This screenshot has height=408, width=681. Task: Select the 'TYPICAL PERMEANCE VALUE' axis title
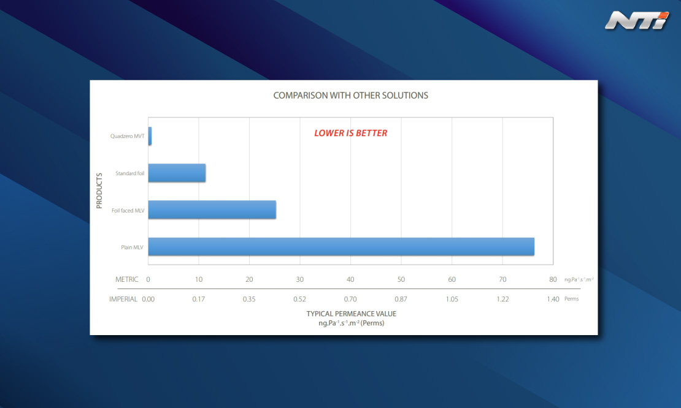click(x=352, y=314)
